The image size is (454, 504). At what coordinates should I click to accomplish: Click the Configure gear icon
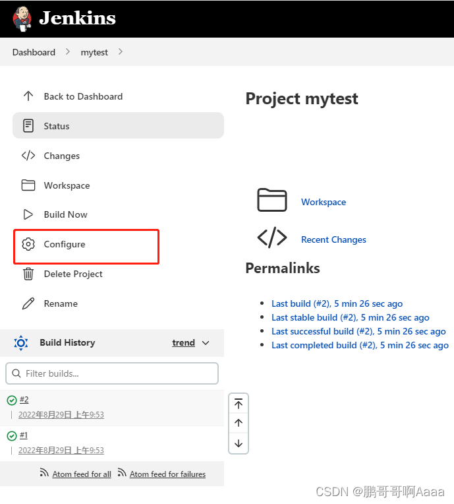pyautogui.click(x=28, y=244)
